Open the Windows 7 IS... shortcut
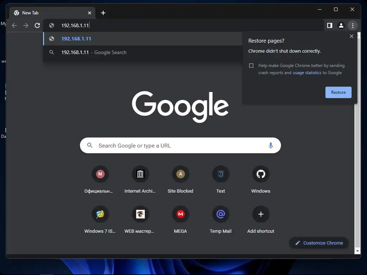This screenshot has width=367, height=275. pos(100,220)
